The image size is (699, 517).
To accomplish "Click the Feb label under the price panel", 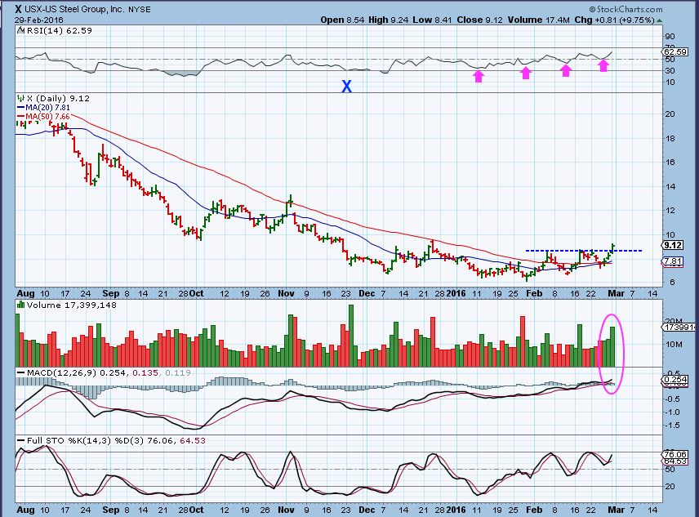I will [534, 293].
